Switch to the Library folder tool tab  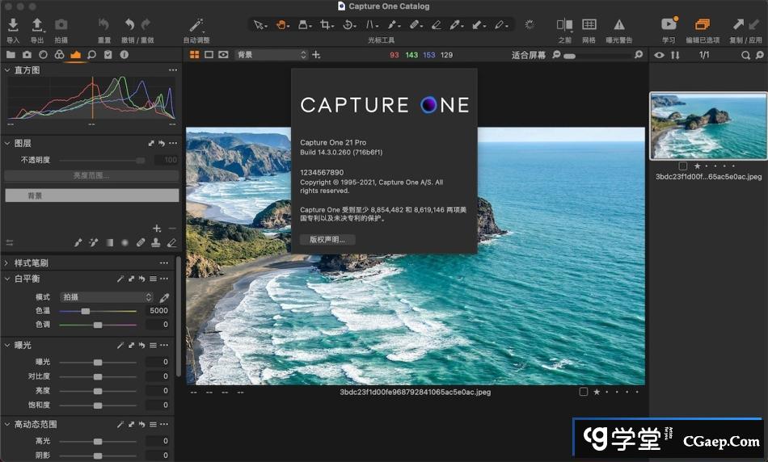click(11, 55)
